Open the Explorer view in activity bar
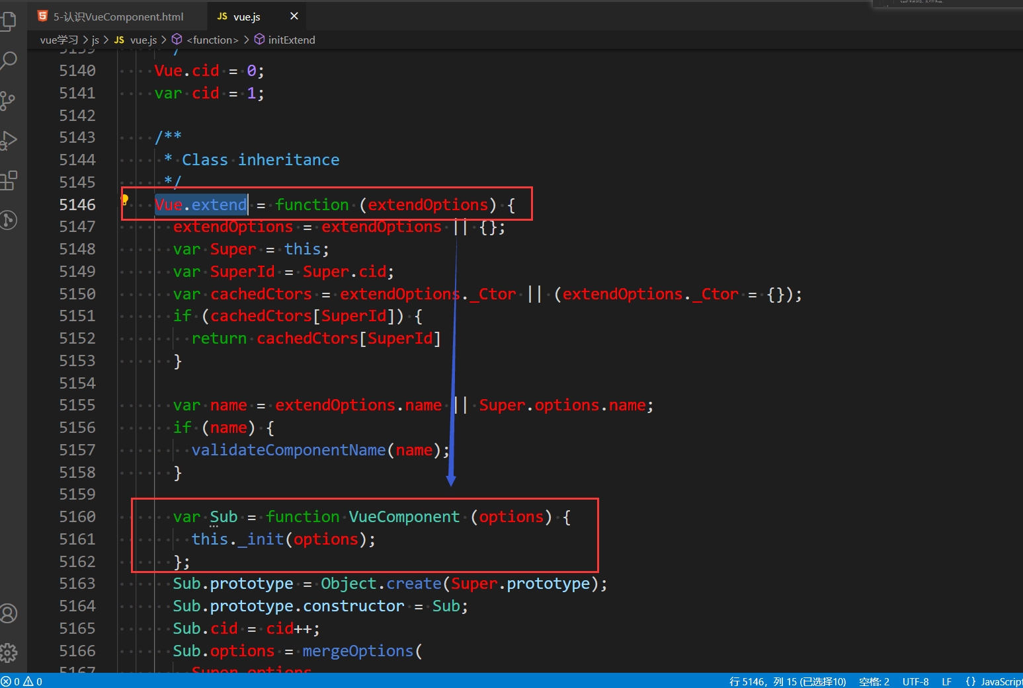 [9, 21]
